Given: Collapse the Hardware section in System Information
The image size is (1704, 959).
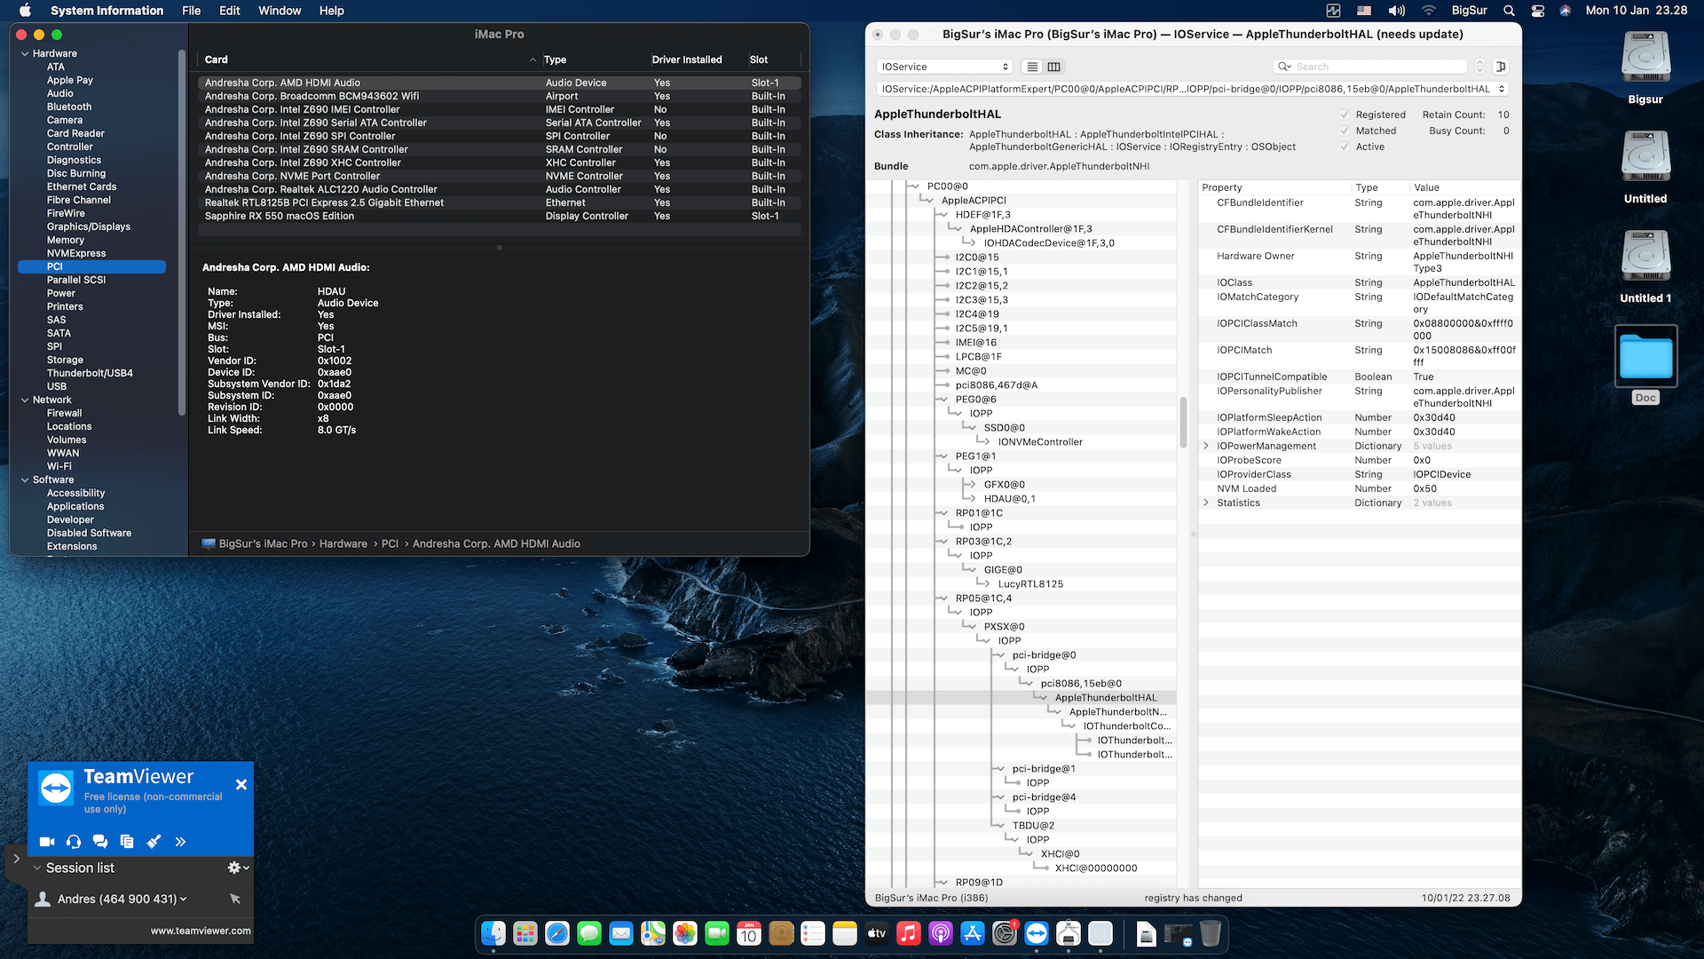Looking at the screenshot, I should click(24, 53).
